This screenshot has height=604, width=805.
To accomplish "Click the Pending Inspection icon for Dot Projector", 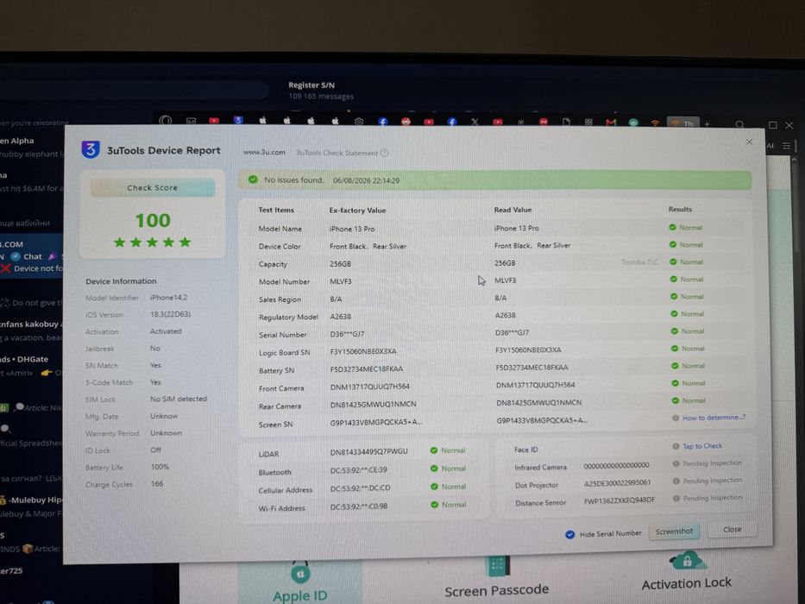I will pyautogui.click(x=676, y=481).
